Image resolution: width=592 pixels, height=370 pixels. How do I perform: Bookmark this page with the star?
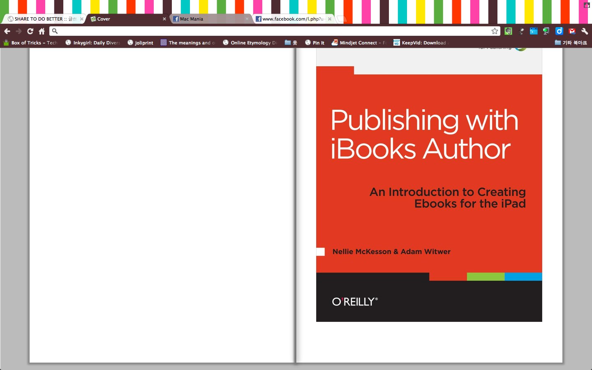point(495,31)
